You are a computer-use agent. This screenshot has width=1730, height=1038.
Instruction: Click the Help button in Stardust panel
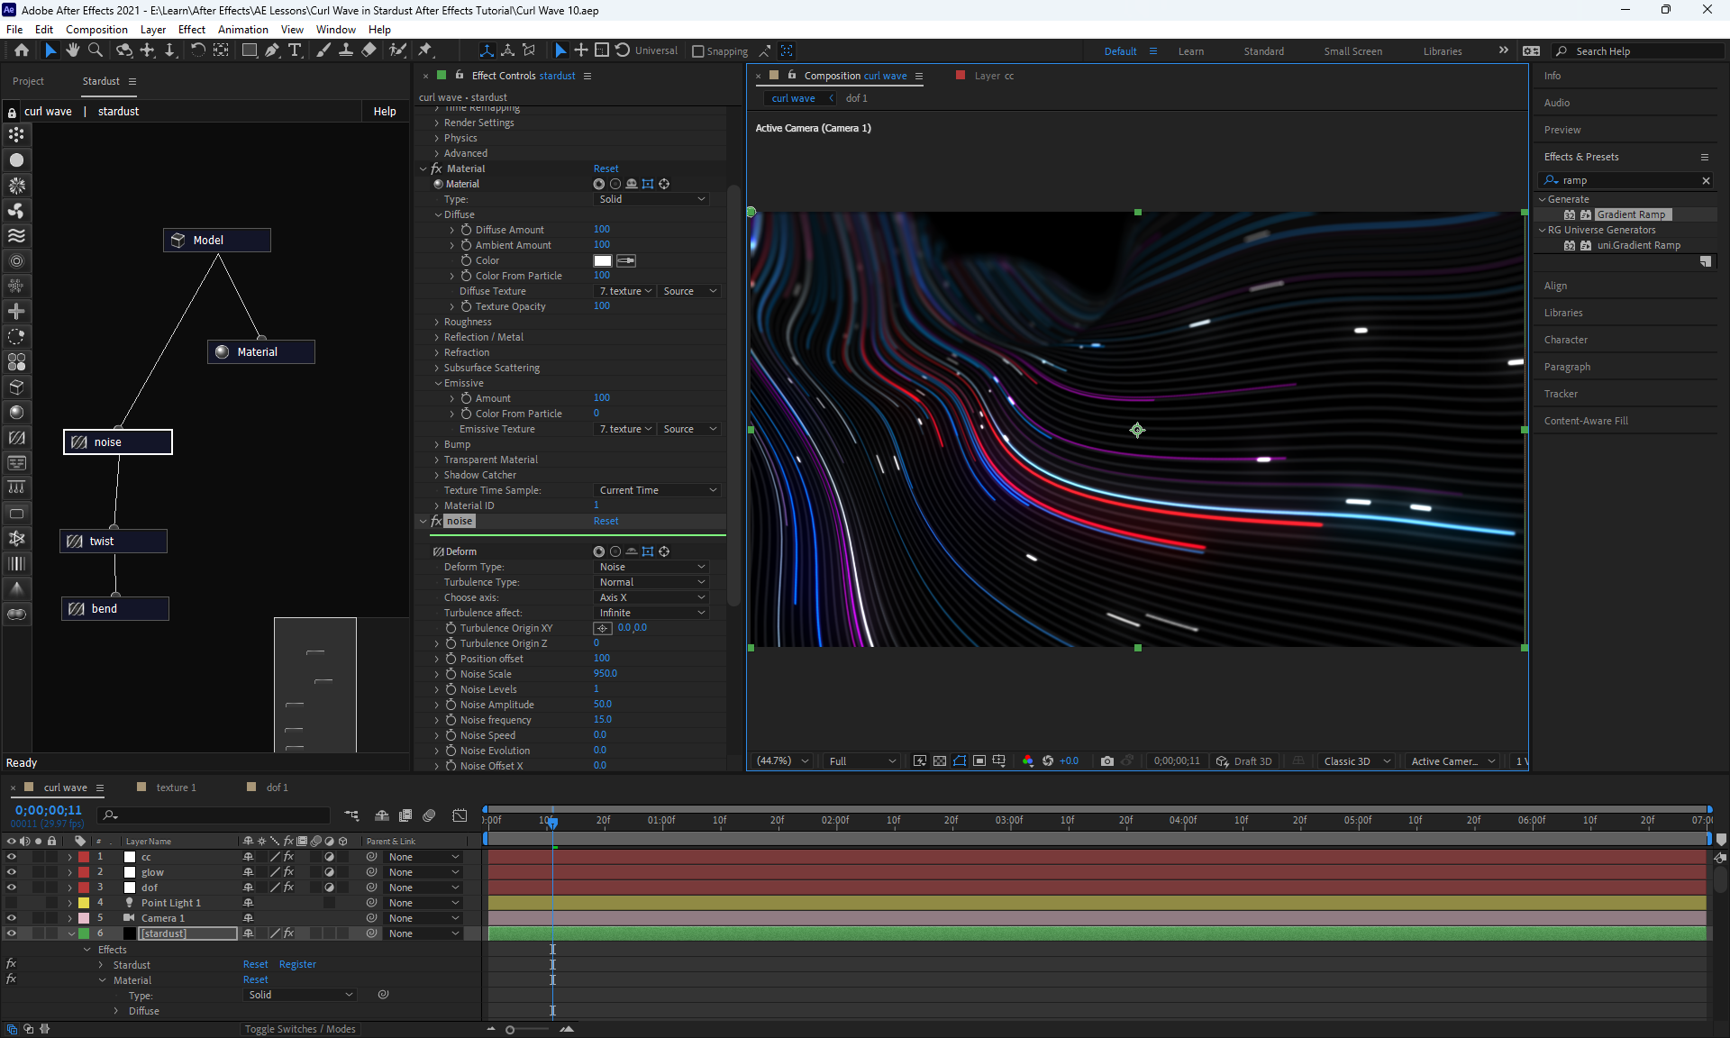coord(385,112)
